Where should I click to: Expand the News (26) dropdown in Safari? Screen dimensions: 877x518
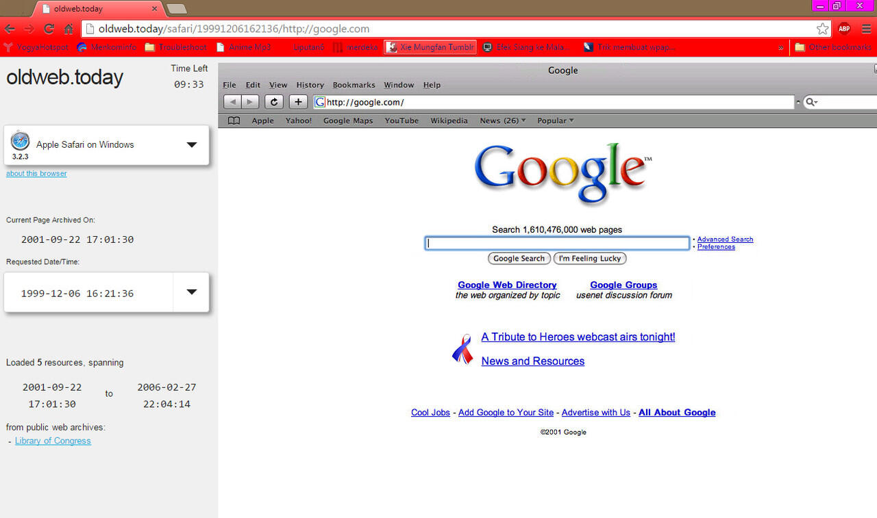[x=502, y=120]
